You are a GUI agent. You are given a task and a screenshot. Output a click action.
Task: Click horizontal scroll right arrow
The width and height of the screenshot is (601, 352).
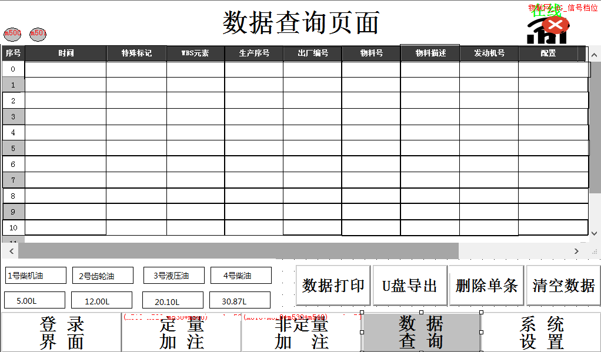coord(576,251)
